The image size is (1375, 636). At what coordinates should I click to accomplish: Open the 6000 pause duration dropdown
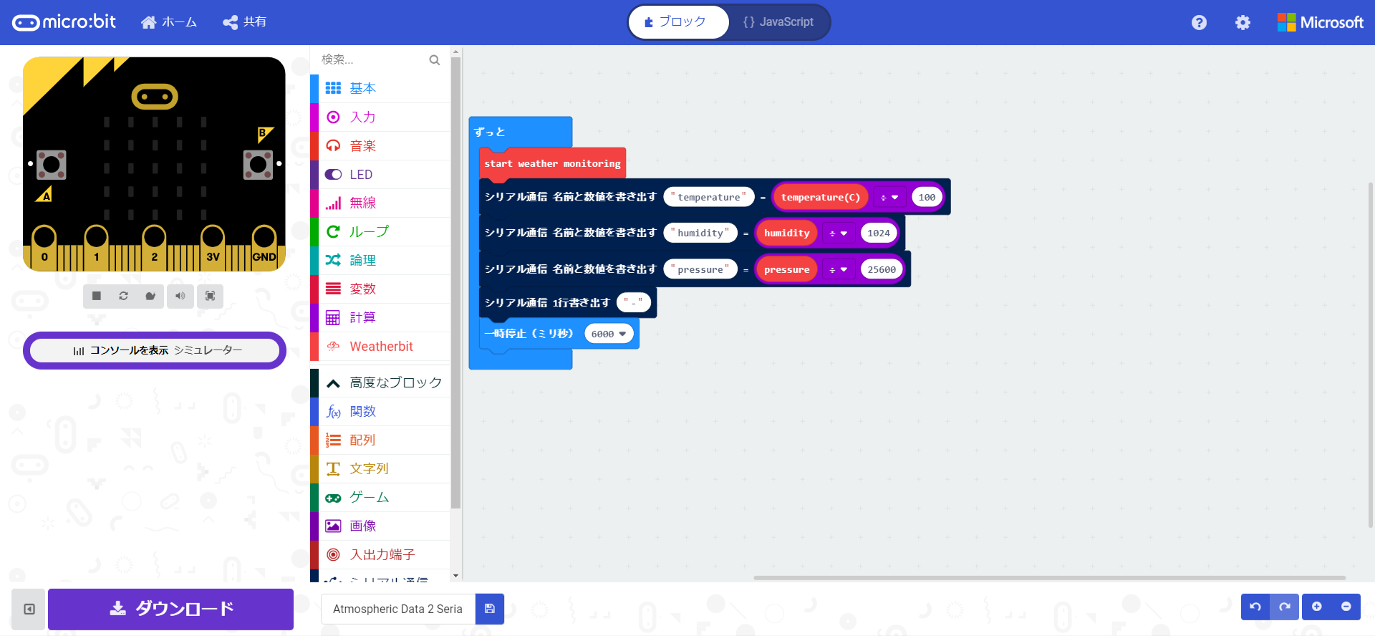pos(609,334)
